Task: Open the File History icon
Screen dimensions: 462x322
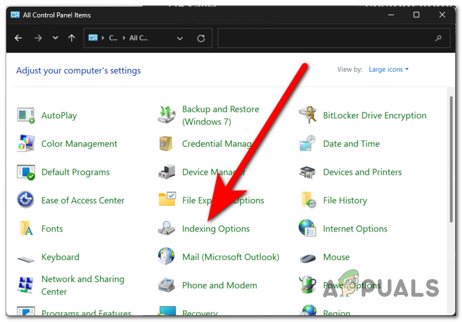Action: click(x=307, y=200)
